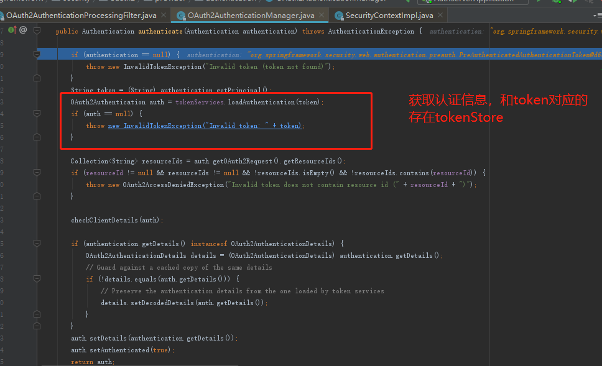
Task: Click 'instanceof' keyword
Action: point(208,244)
